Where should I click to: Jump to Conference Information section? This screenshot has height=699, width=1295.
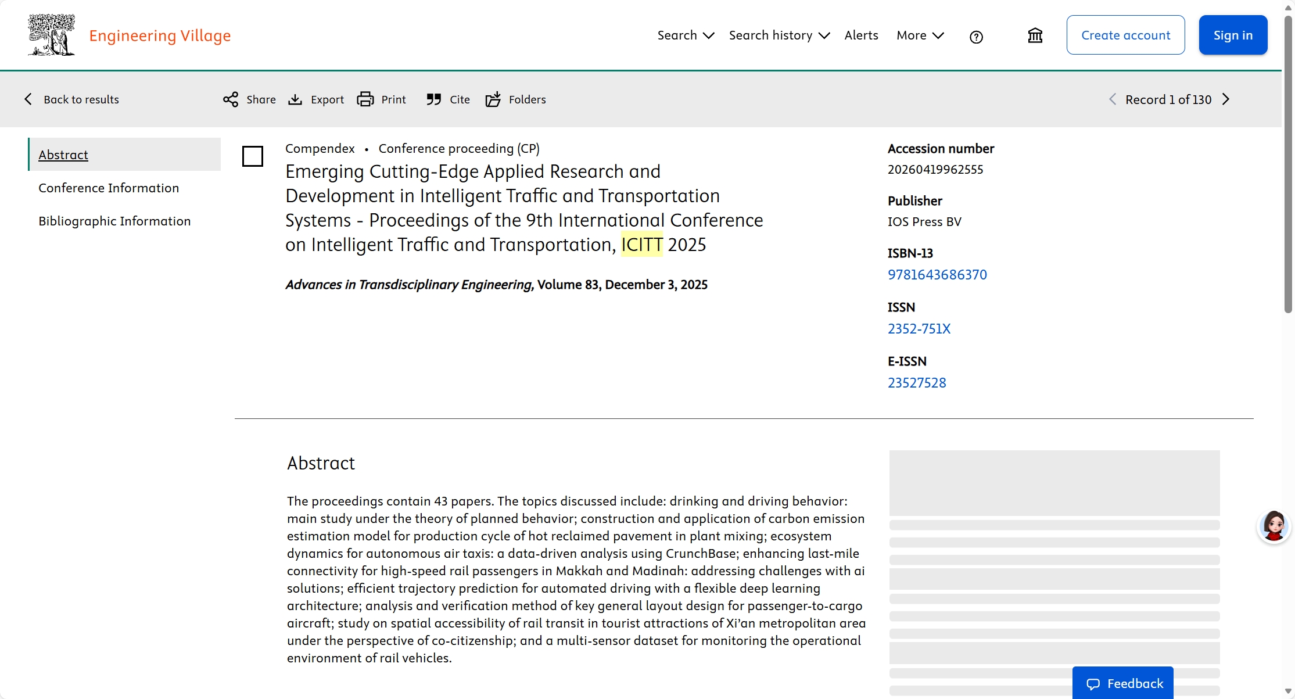coord(109,188)
